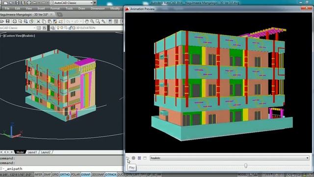Click the Plot printer icon in Standard toolbar
The width and height of the screenshot is (314, 177).
15,21
